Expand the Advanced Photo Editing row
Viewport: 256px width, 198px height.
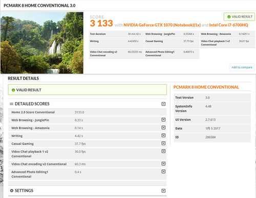pos(163,171)
